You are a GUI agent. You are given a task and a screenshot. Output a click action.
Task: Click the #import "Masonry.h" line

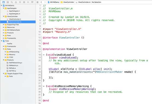[x=57, y=32]
